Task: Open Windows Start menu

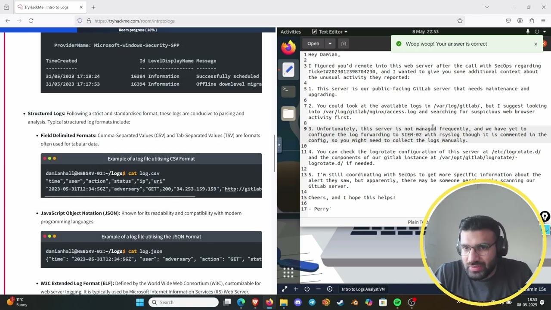Action: 140,302
